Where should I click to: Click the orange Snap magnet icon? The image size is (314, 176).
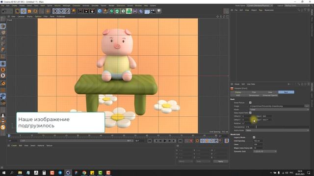click(3, 83)
